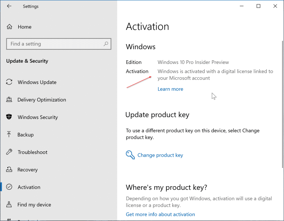The width and height of the screenshot is (284, 221).
Task: Click the key icon beside Change product key
Action: tap(130, 155)
